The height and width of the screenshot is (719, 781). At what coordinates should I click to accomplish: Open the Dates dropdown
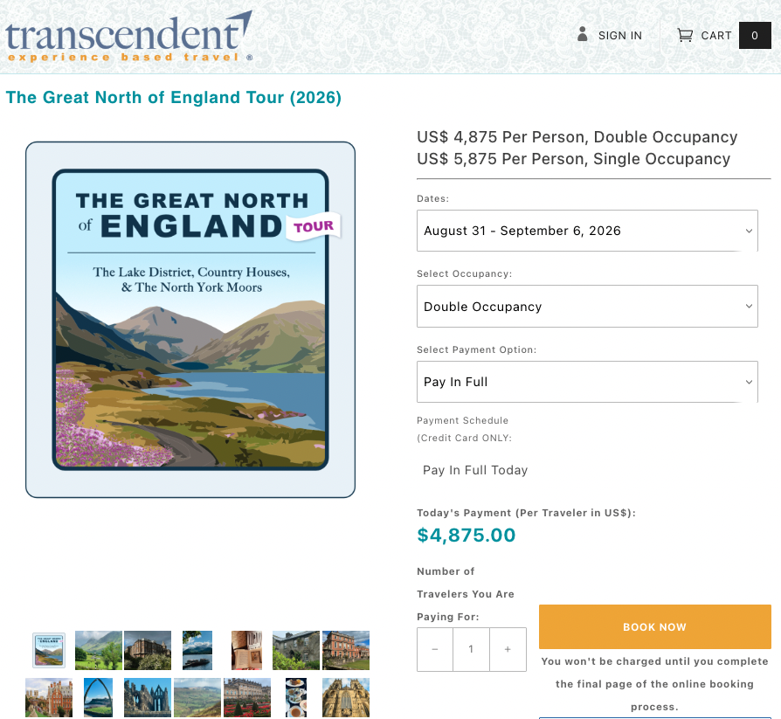[x=587, y=231]
